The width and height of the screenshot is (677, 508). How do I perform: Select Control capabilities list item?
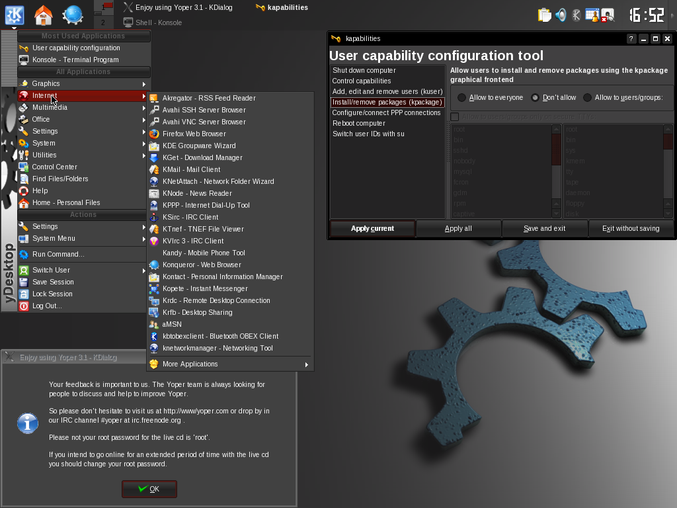click(x=387, y=81)
